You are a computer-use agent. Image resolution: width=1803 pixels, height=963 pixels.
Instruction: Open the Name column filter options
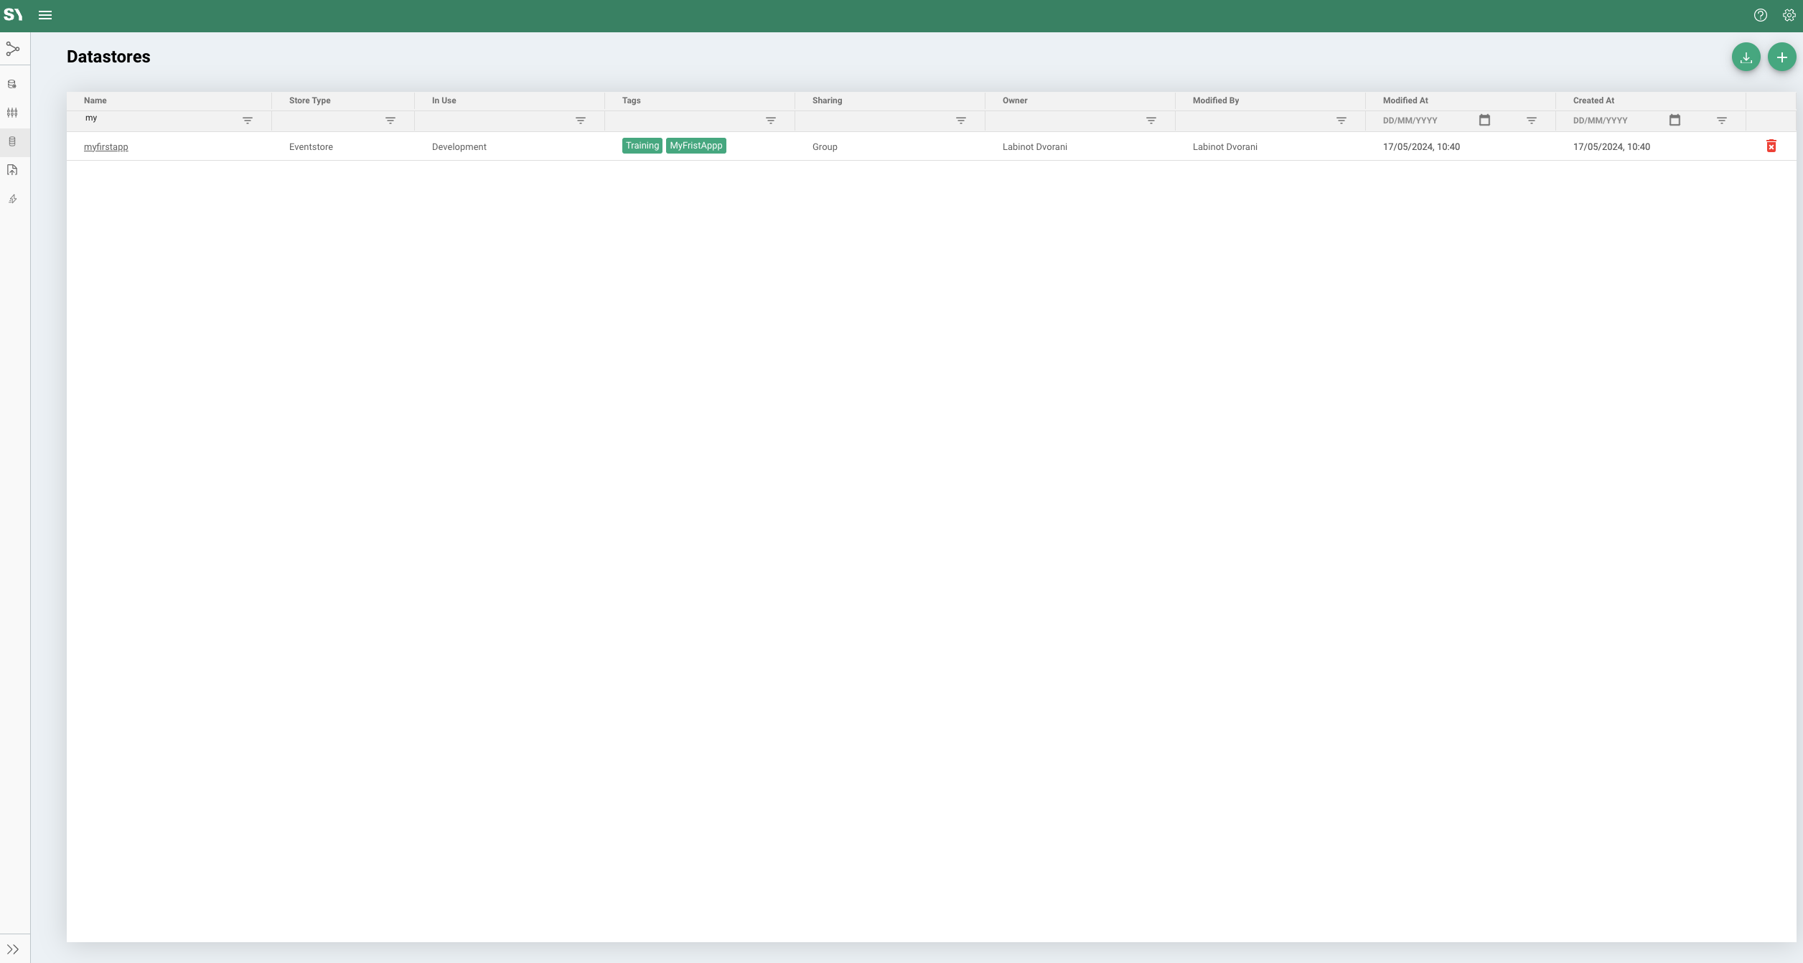(x=247, y=121)
